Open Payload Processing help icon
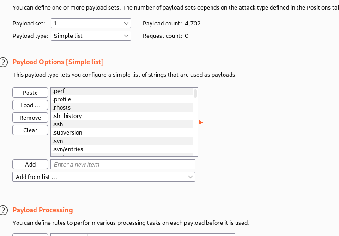This screenshot has width=339, height=236. pos(4,210)
